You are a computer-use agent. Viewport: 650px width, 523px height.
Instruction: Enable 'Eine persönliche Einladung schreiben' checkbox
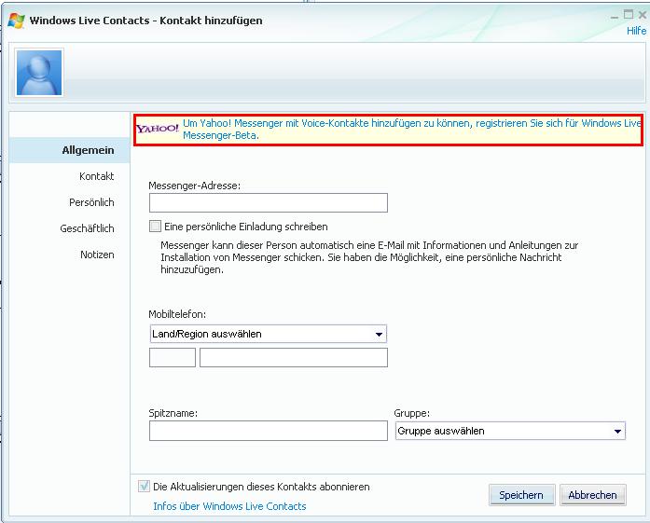[x=155, y=227]
